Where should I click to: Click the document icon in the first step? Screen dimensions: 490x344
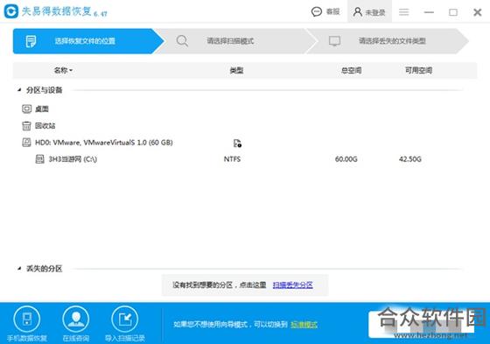tap(31, 41)
